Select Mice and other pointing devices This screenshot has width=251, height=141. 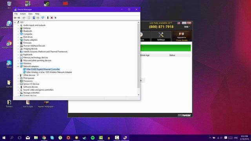(37, 60)
